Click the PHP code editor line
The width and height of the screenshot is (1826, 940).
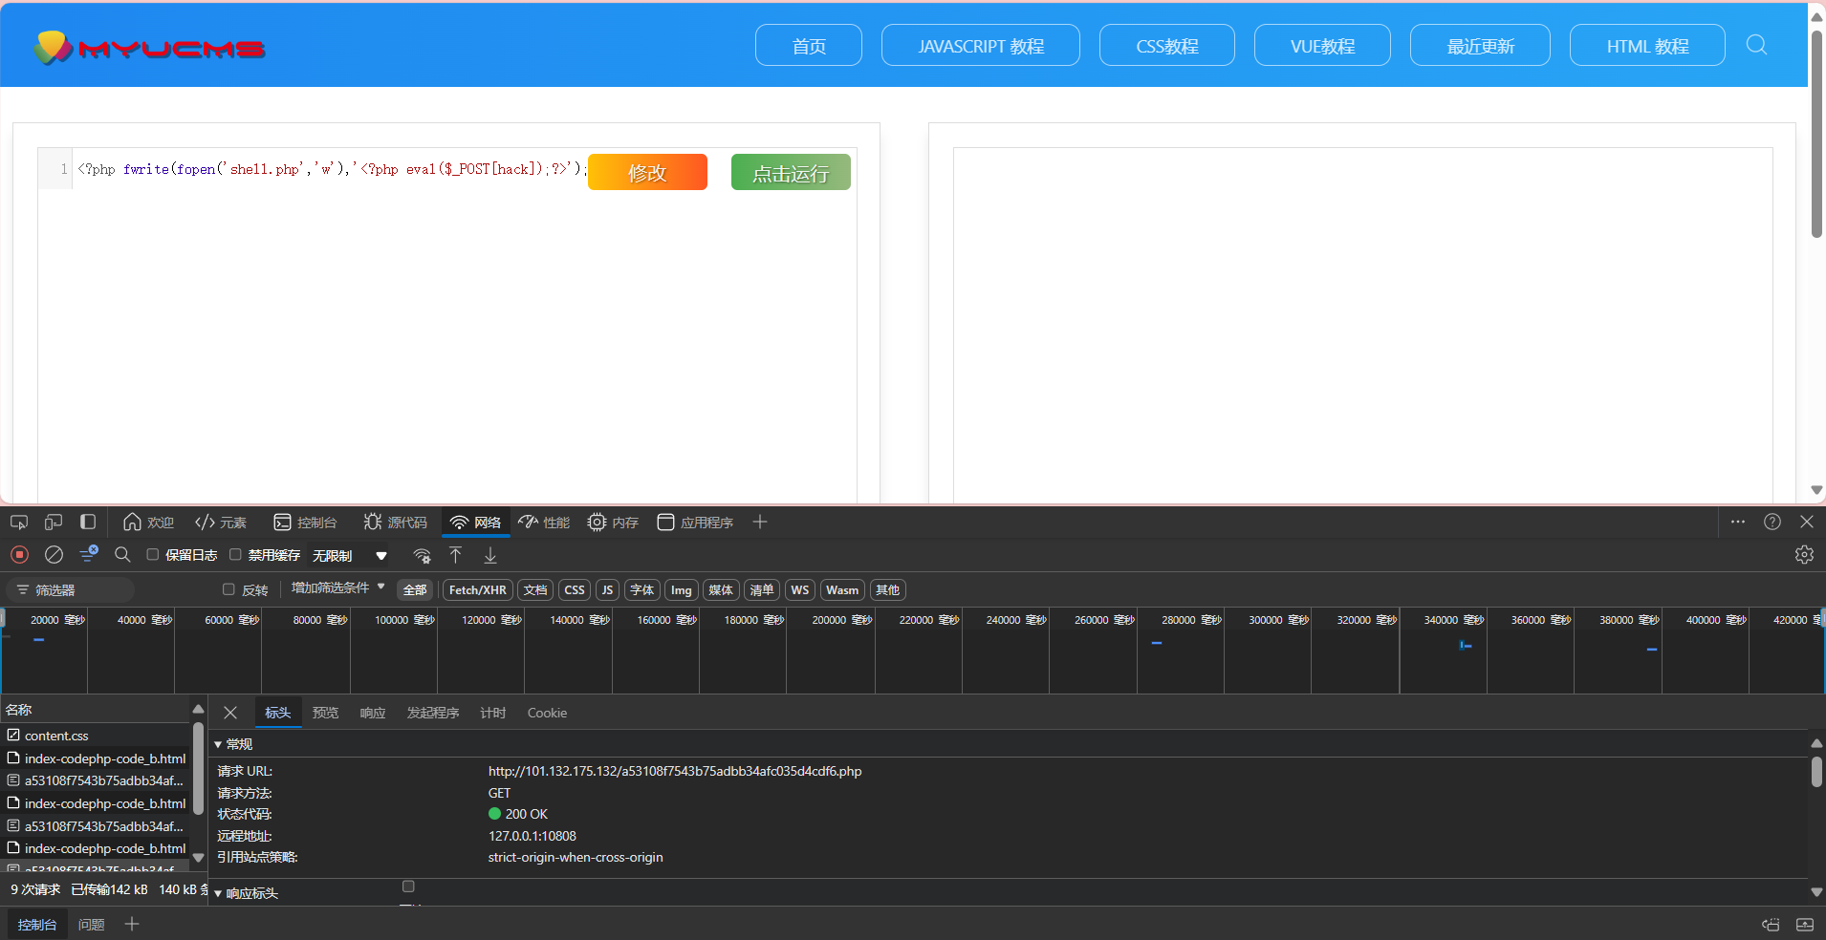(331, 169)
